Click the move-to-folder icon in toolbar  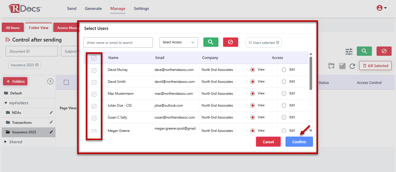[x=331, y=66]
